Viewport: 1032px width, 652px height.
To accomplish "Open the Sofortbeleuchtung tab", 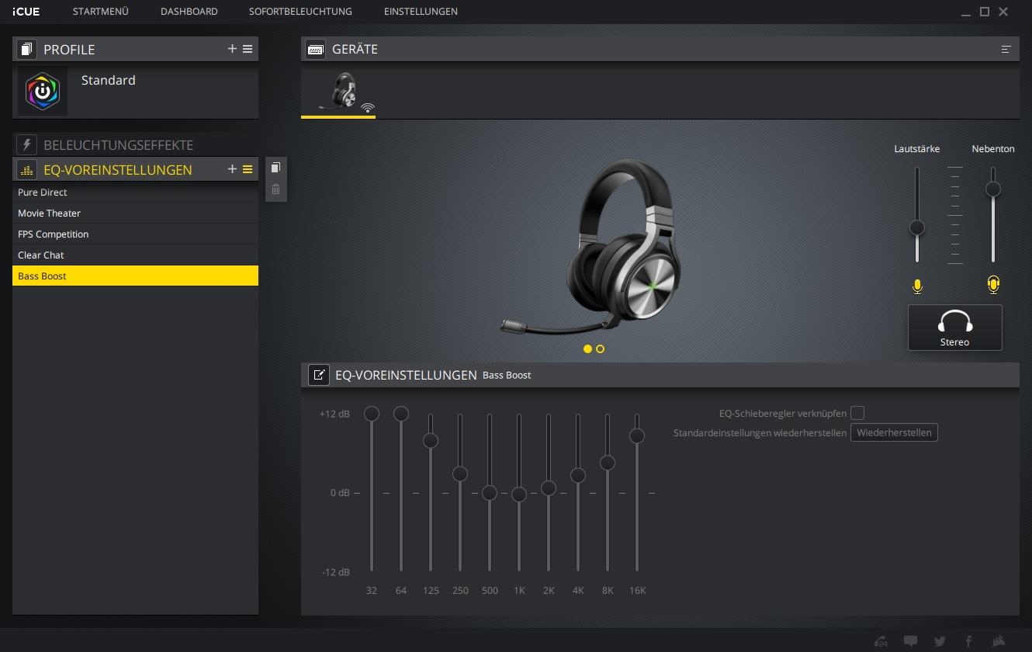I will tap(300, 12).
